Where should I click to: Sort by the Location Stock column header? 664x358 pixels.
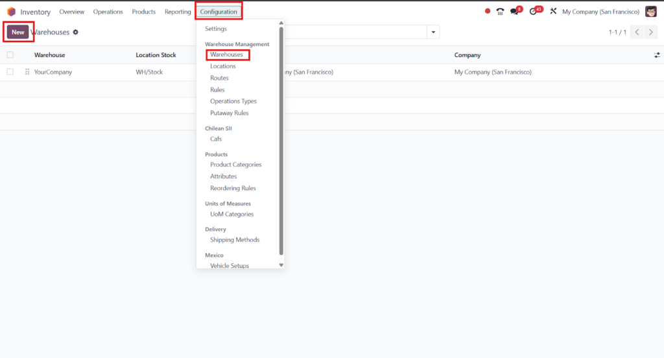(156, 55)
